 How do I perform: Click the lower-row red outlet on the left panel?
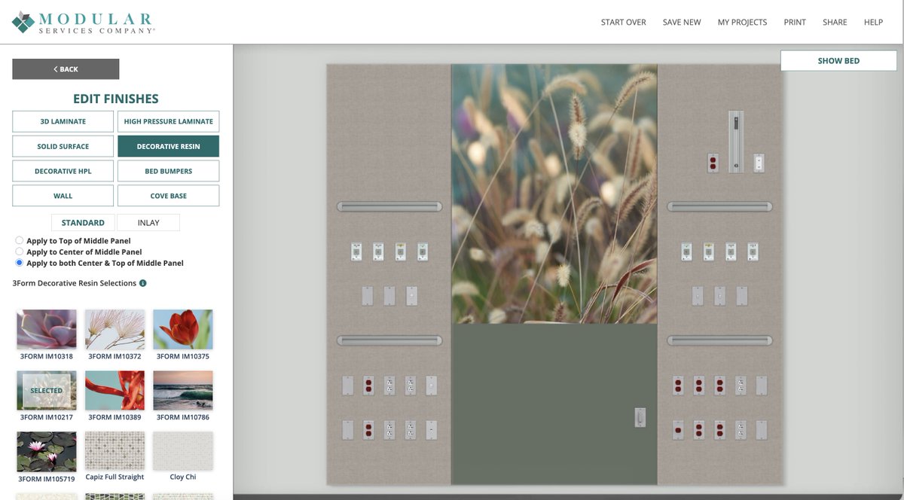(x=368, y=430)
